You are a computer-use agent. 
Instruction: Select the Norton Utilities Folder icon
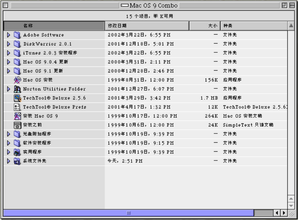(x=17, y=89)
